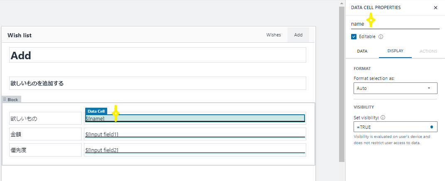Toggle the Editable checkbox
This screenshot has height=181, width=445.
(x=354, y=36)
